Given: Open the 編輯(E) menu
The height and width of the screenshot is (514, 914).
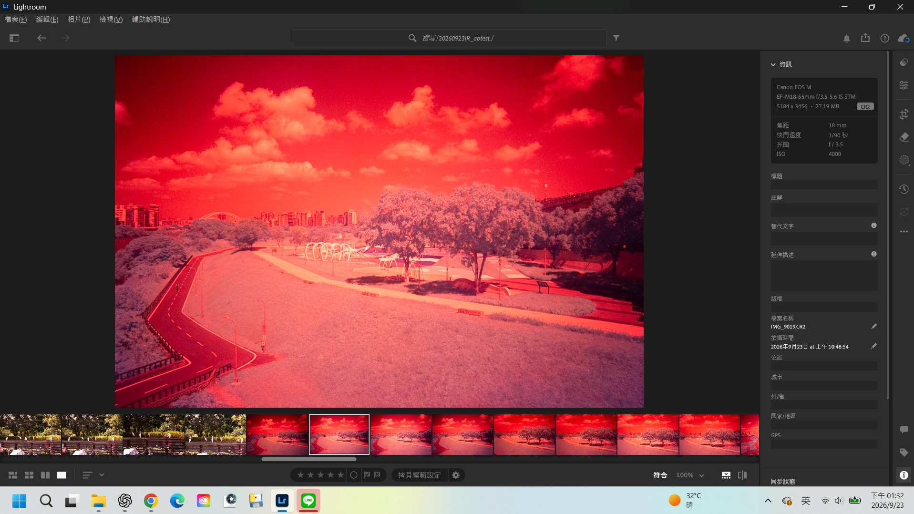Looking at the screenshot, I should pyautogui.click(x=47, y=20).
